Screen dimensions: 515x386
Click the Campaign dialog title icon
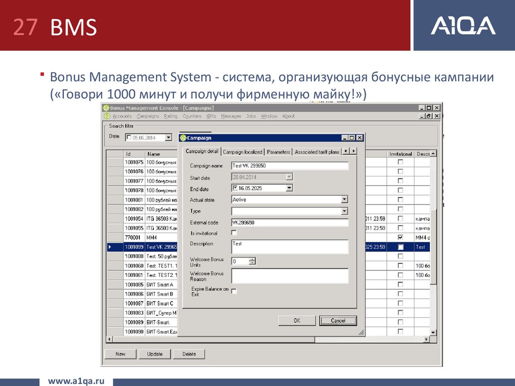coord(183,138)
